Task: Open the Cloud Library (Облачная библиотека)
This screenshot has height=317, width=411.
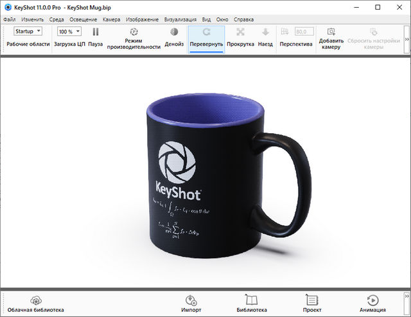Action: tap(36, 304)
